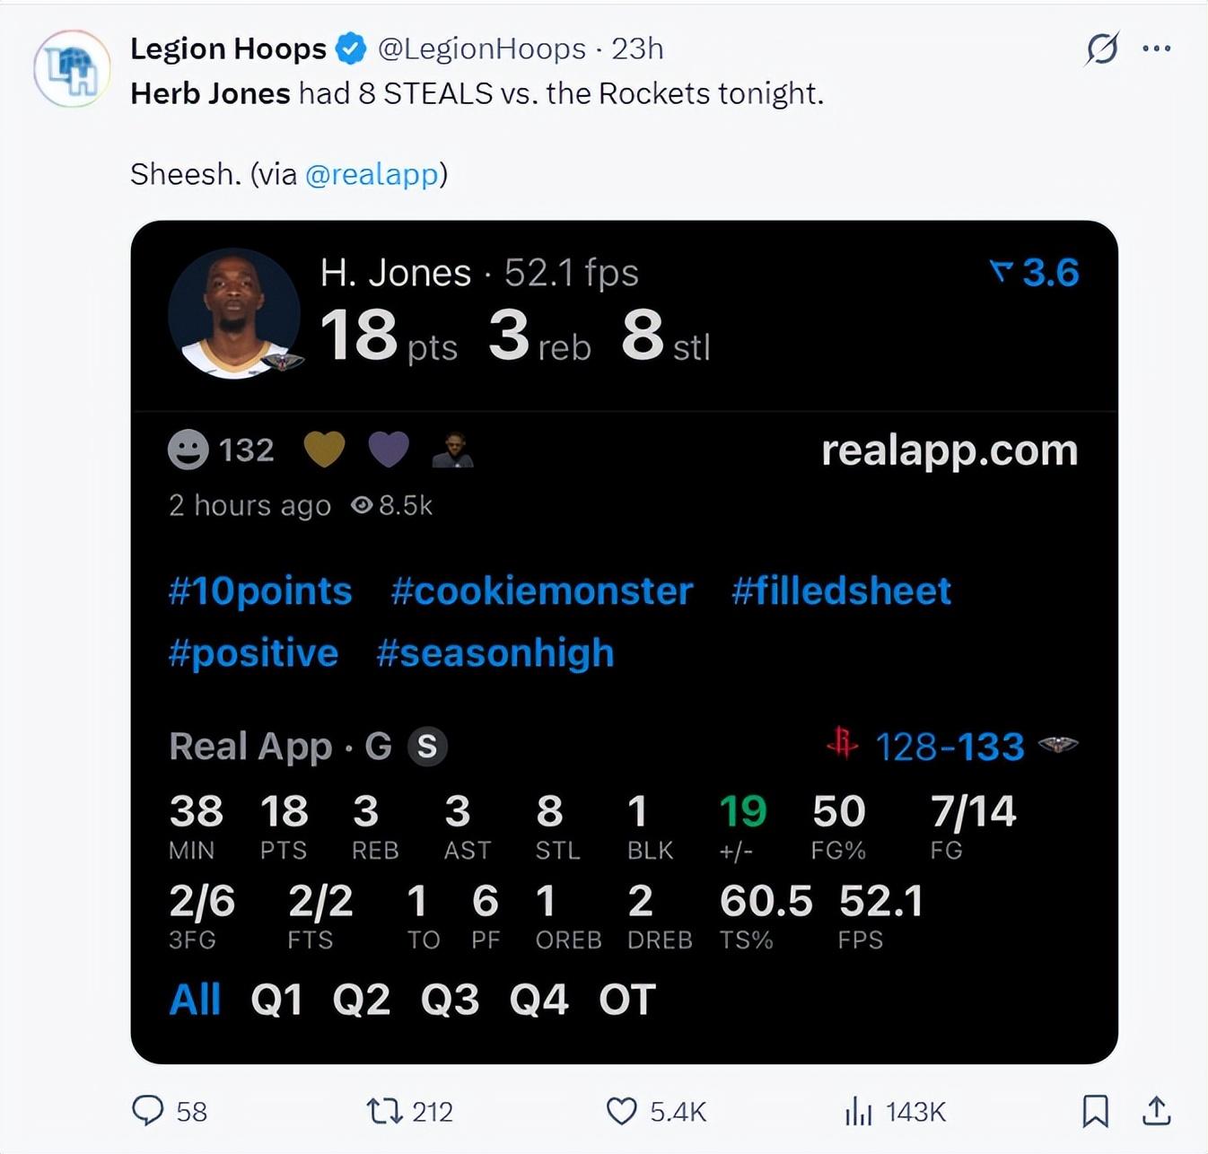Click the share upload icon
Viewport: 1208px width, 1154px height.
coord(1157,1111)
